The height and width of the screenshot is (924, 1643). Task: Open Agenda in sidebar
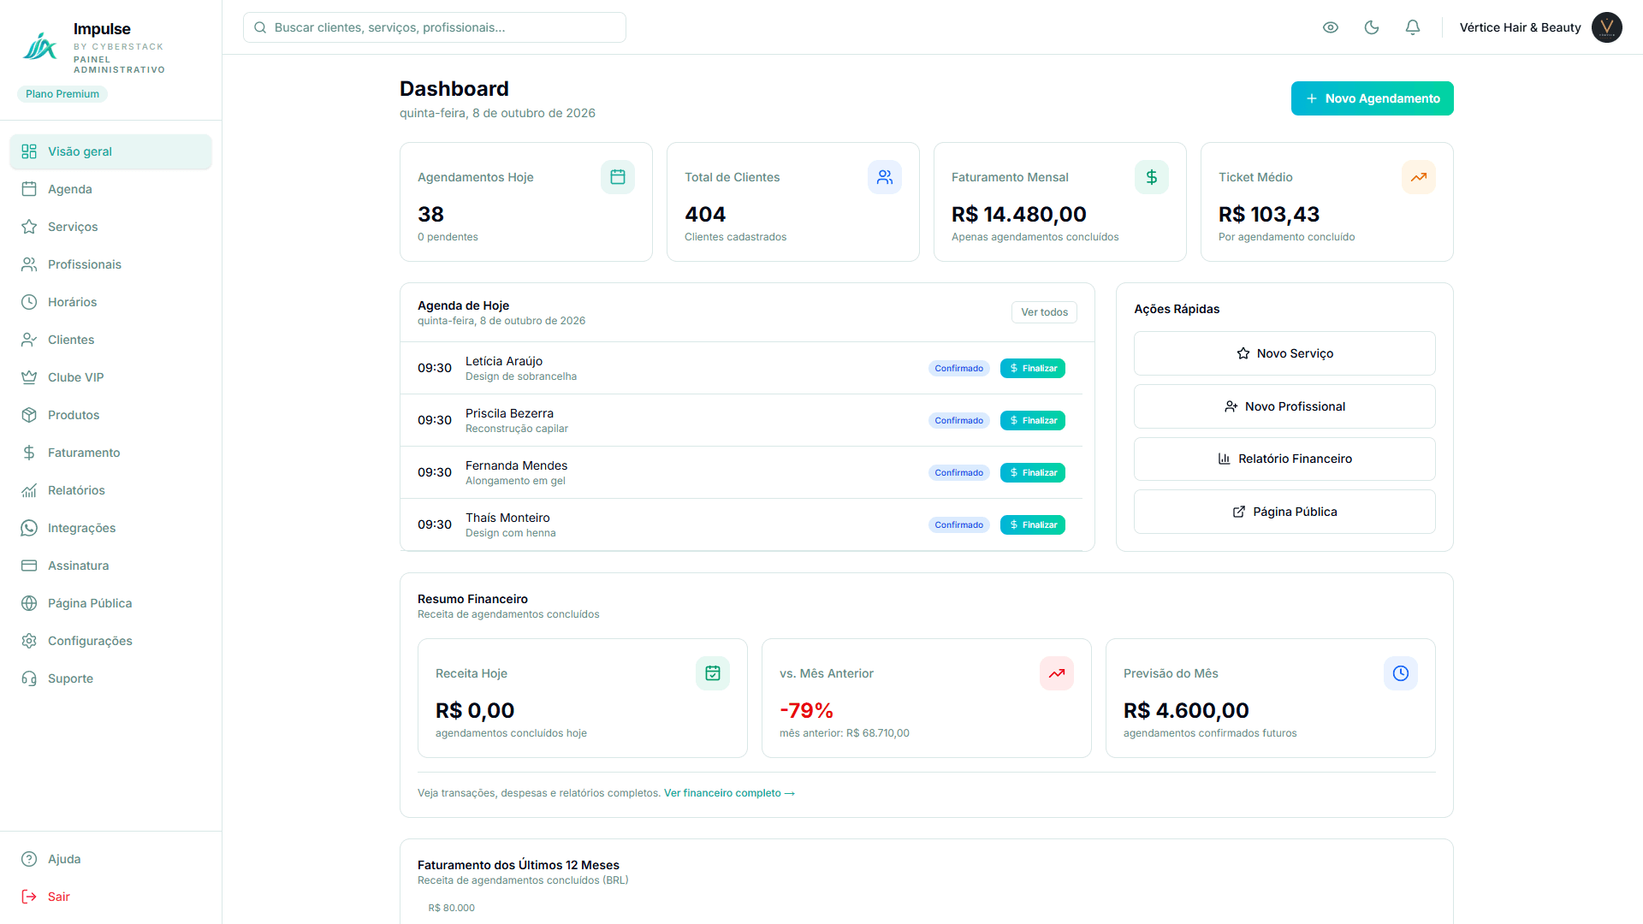coord(110,189)
